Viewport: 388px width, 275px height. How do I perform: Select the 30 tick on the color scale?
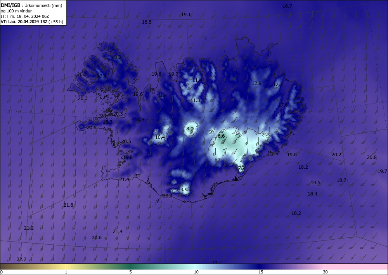[x=325, y=272]
